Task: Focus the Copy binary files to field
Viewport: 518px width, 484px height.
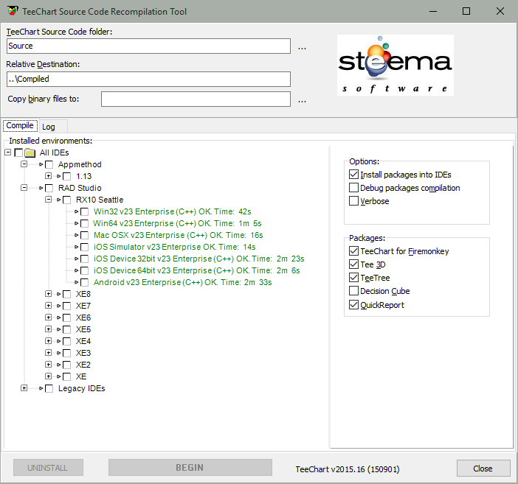Action: (196, 99)
